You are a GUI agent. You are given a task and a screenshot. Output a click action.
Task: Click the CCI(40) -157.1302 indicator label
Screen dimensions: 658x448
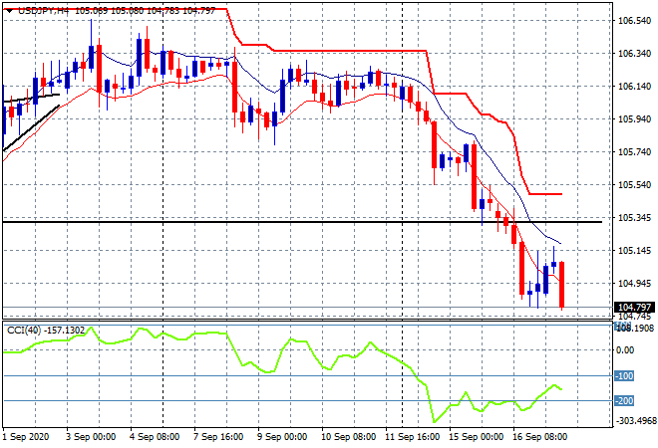46,331
